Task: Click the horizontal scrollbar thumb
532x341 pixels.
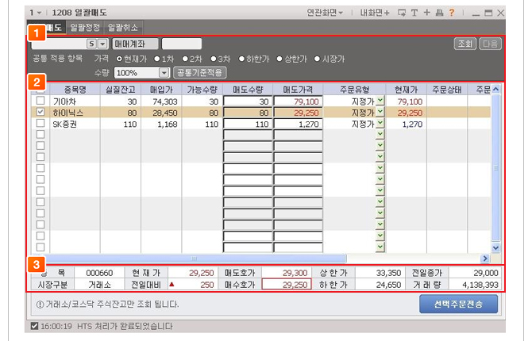Action: click(x=194, y=259)
